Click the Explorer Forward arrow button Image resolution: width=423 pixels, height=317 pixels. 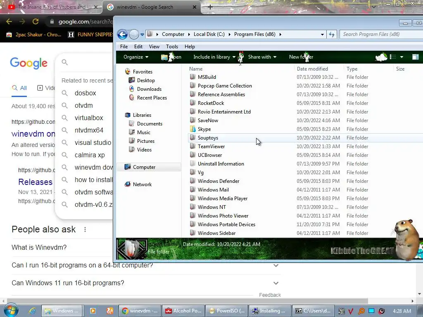point(134,34)
